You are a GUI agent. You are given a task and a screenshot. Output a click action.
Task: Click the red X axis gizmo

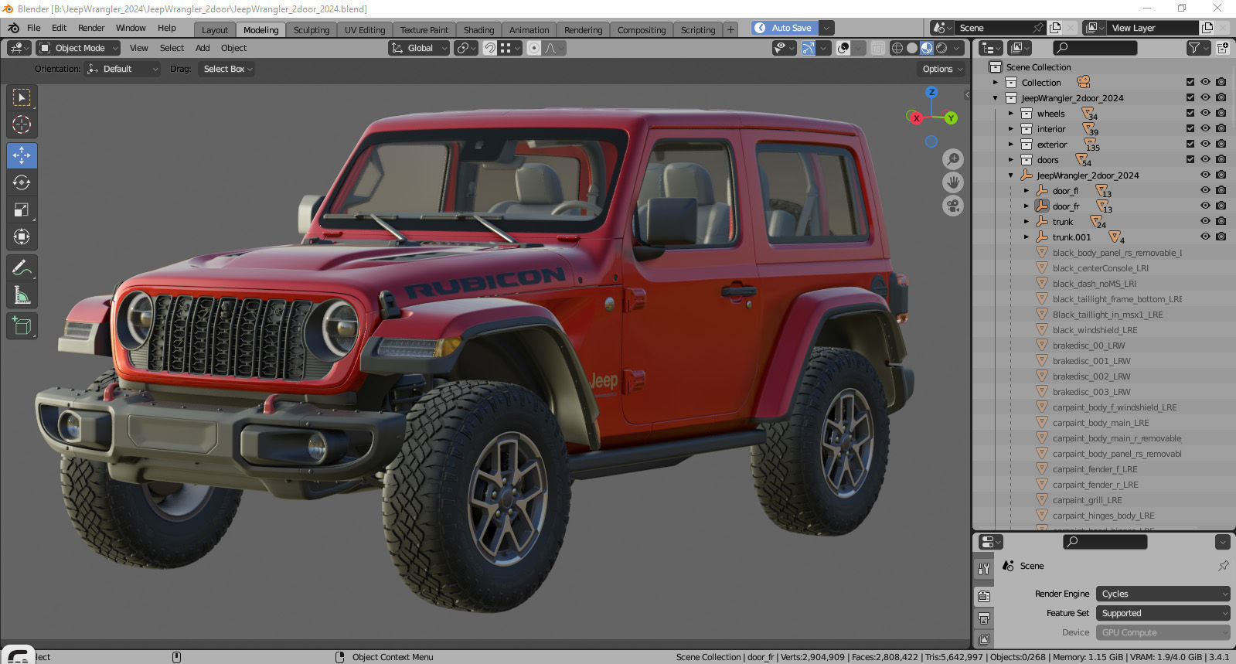coord(916,118)
